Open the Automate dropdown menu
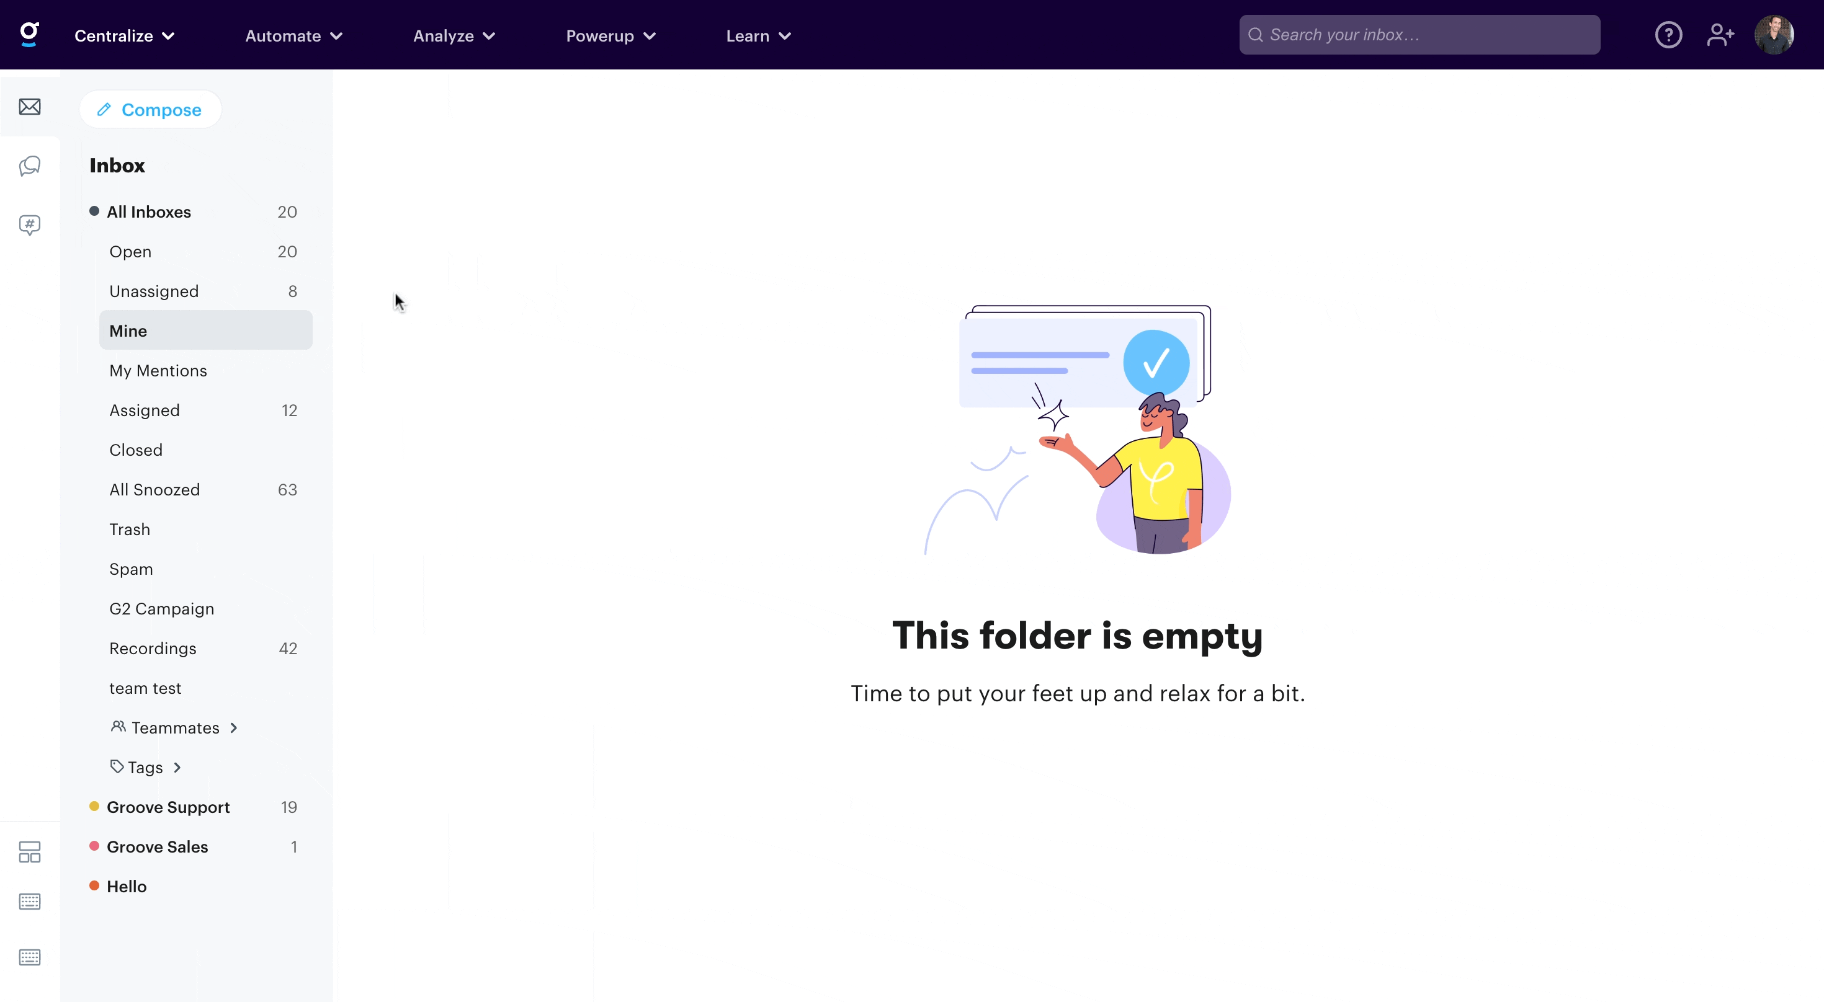 tap(294, 35)
